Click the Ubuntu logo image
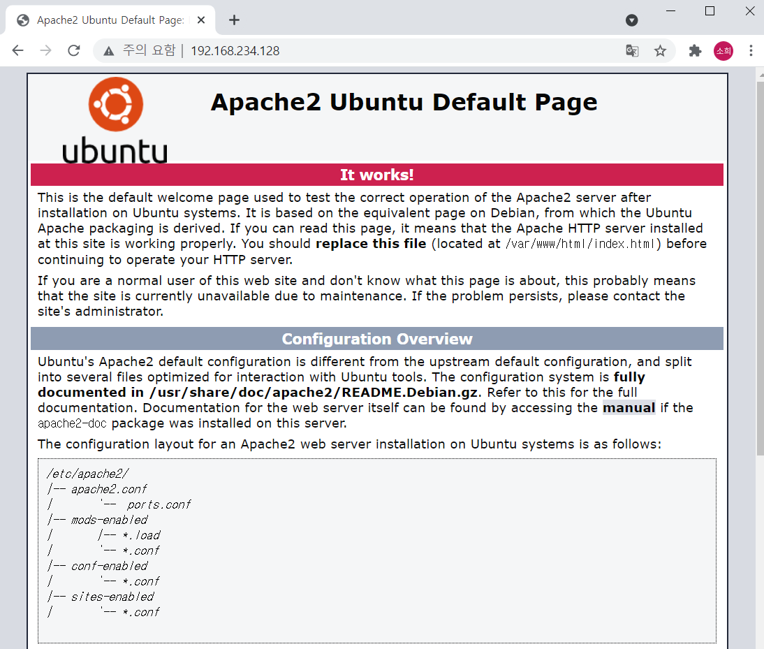 tap(115, 120)
